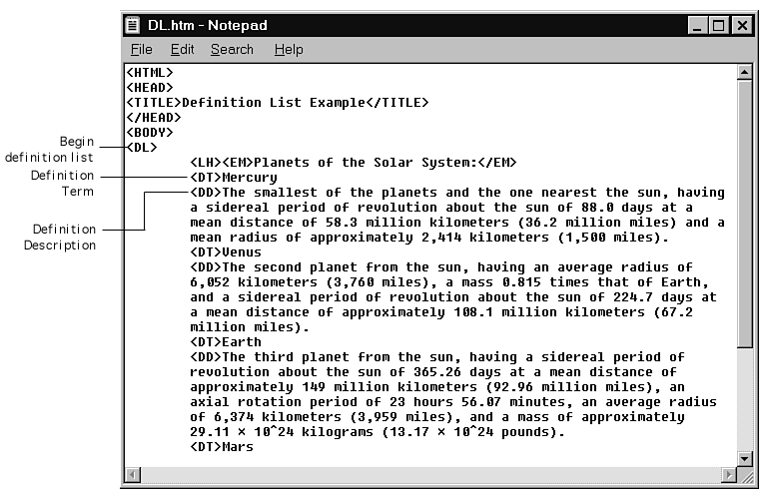Viewport: 764px width, 496px height.
Task: Close the DL.htm Notepad window
Action: point(740,25)
